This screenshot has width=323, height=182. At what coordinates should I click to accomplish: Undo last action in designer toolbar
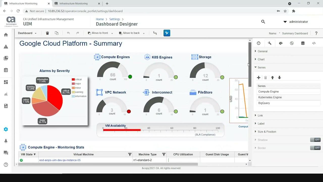point(68,33)
